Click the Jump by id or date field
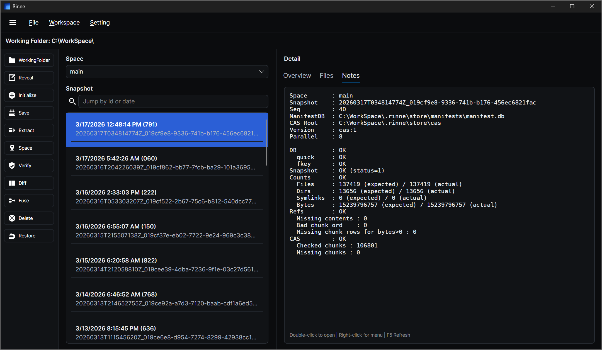 click(x=173, y=101)
